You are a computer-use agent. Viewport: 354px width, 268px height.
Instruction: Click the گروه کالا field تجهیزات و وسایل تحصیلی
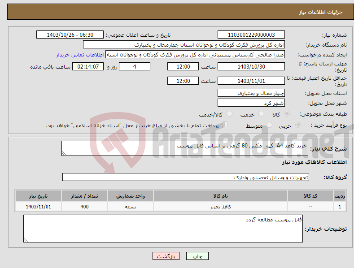pyautogui.click(x=186, y=177)
